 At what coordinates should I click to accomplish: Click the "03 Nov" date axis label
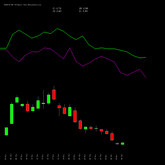pos(6,157)
